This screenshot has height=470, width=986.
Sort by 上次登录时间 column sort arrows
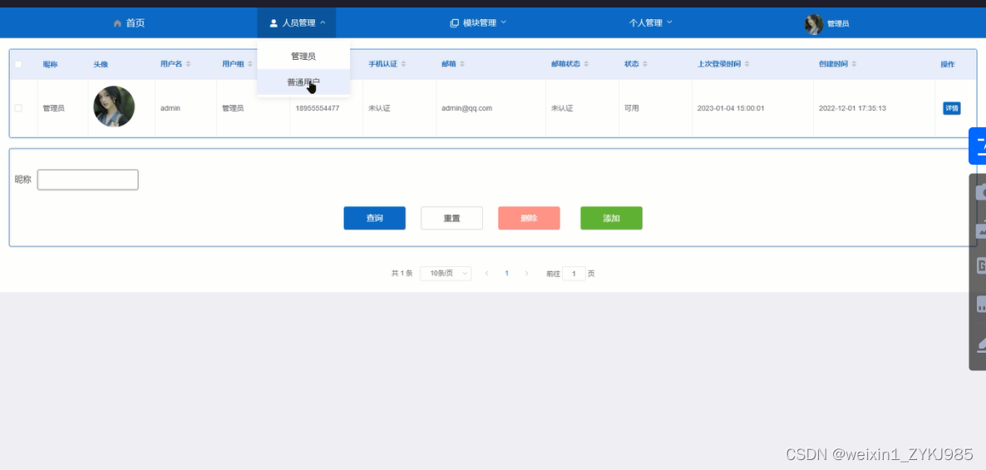[747, 64]
